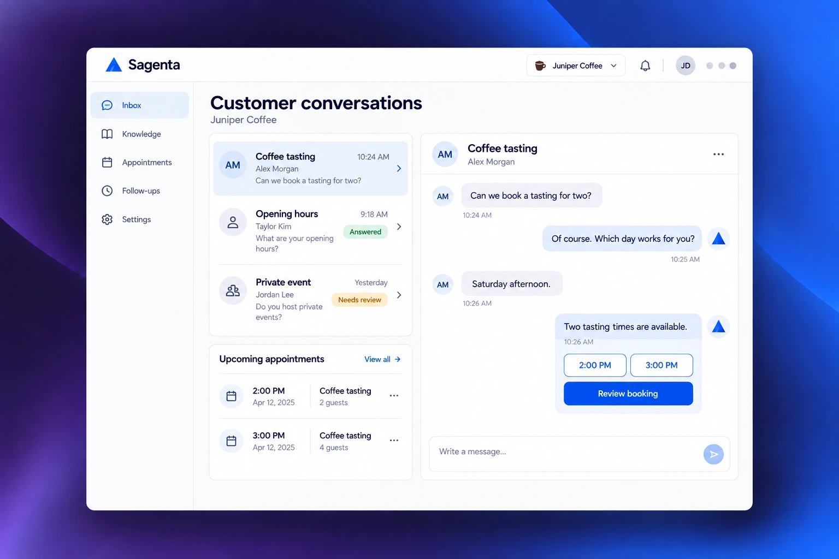The height and width of the screenshot is (559, 839).
Task: Choose the 3:00 PM tasting time
Action: [x=661, y=365]
